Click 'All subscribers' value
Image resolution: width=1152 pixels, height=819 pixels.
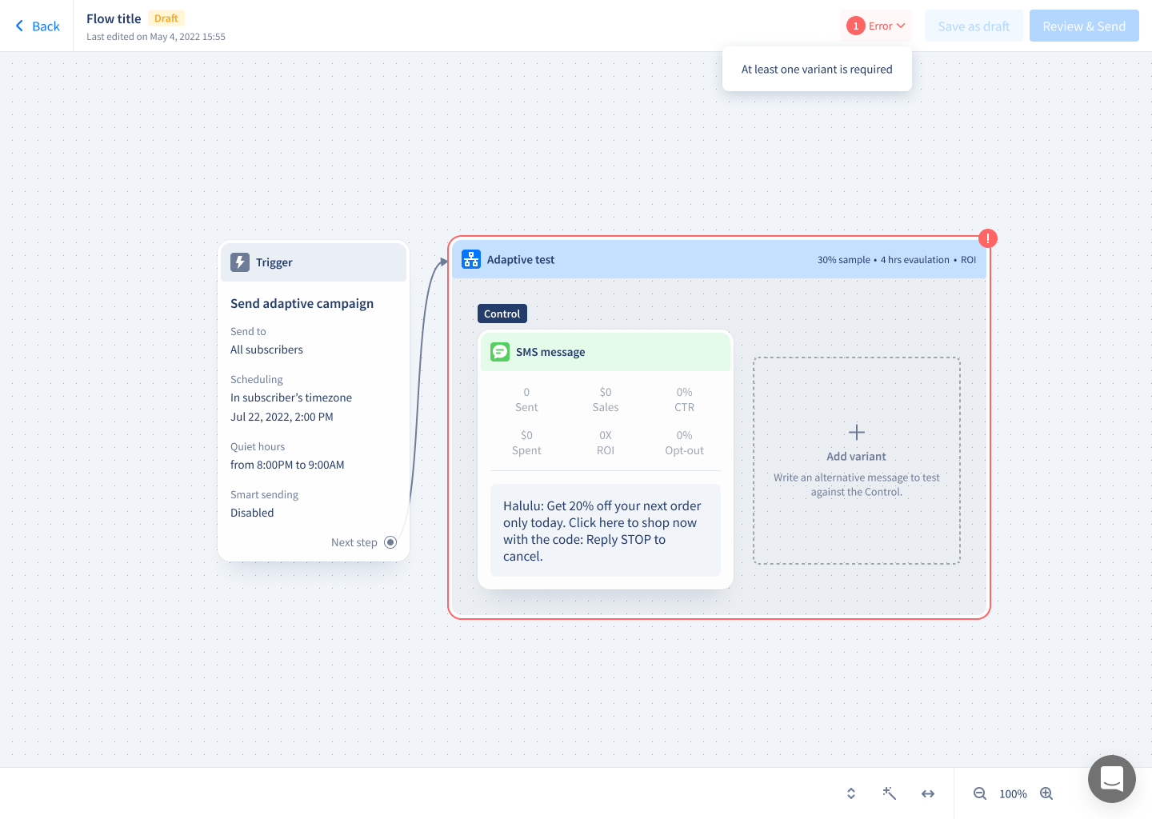(266, 350)
